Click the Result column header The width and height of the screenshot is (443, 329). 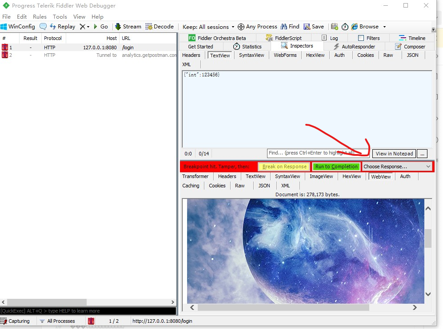click(30, 38)
